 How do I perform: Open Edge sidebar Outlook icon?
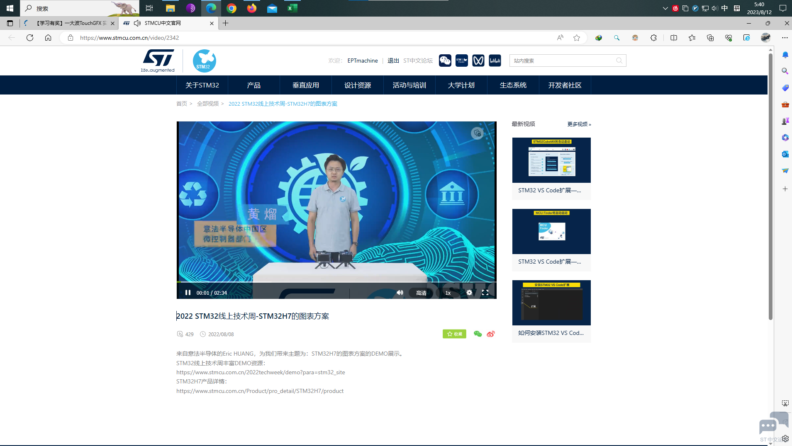point(785,154)
